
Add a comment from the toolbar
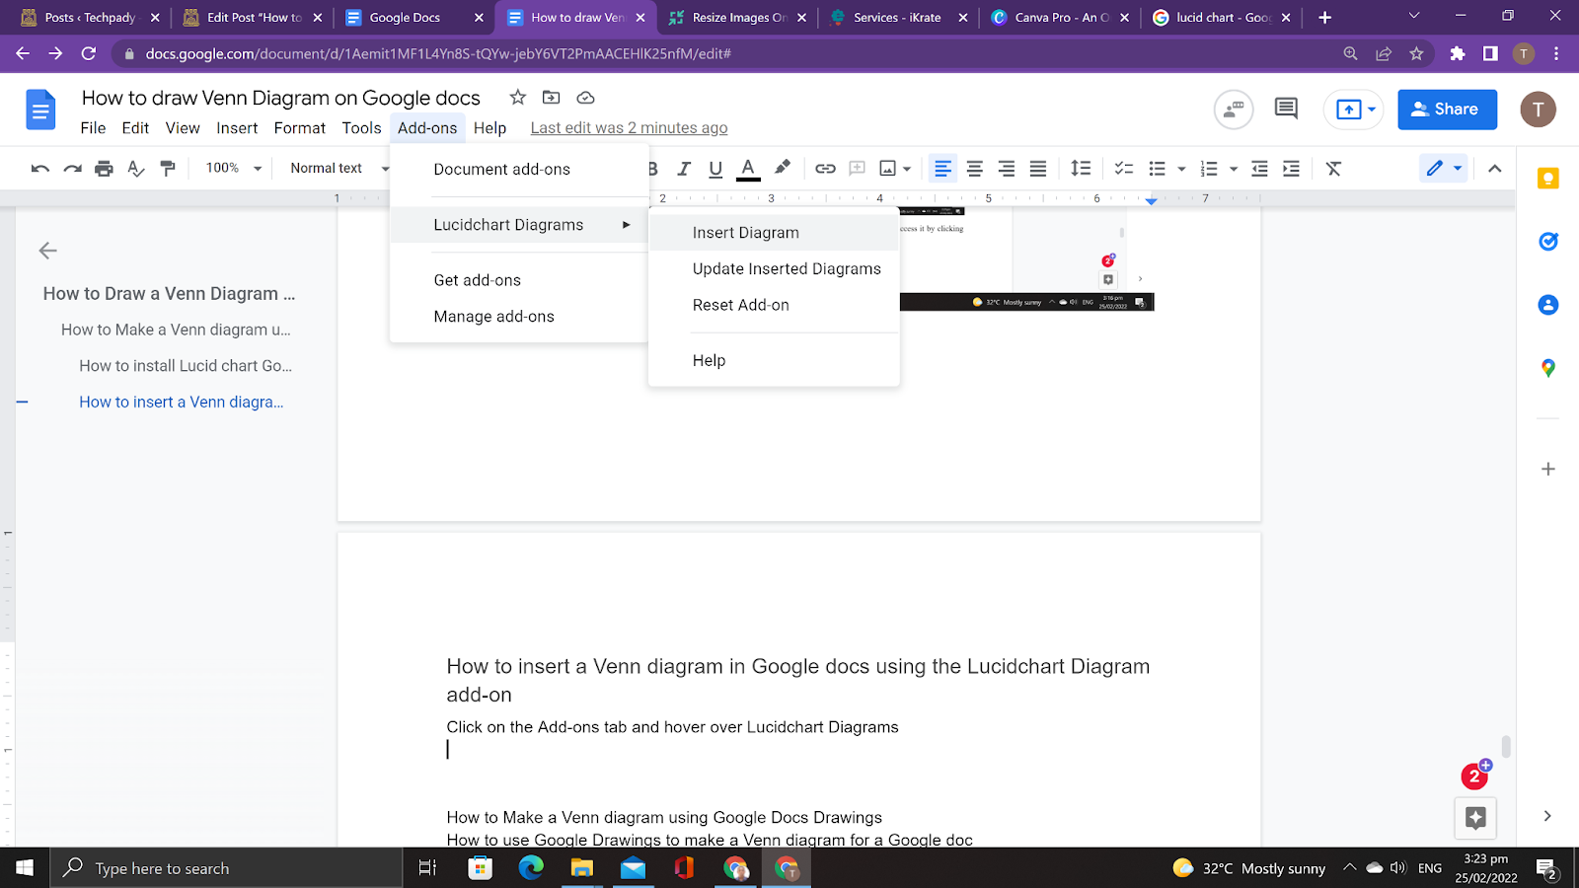(x=858, y=169)
